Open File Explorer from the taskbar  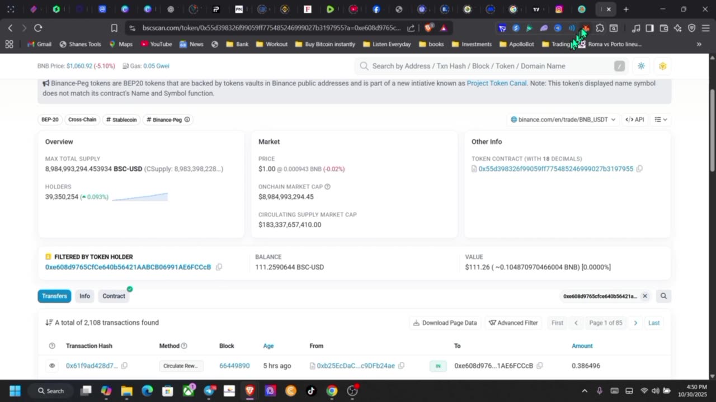pyautogui.click(x=126, y=391)
